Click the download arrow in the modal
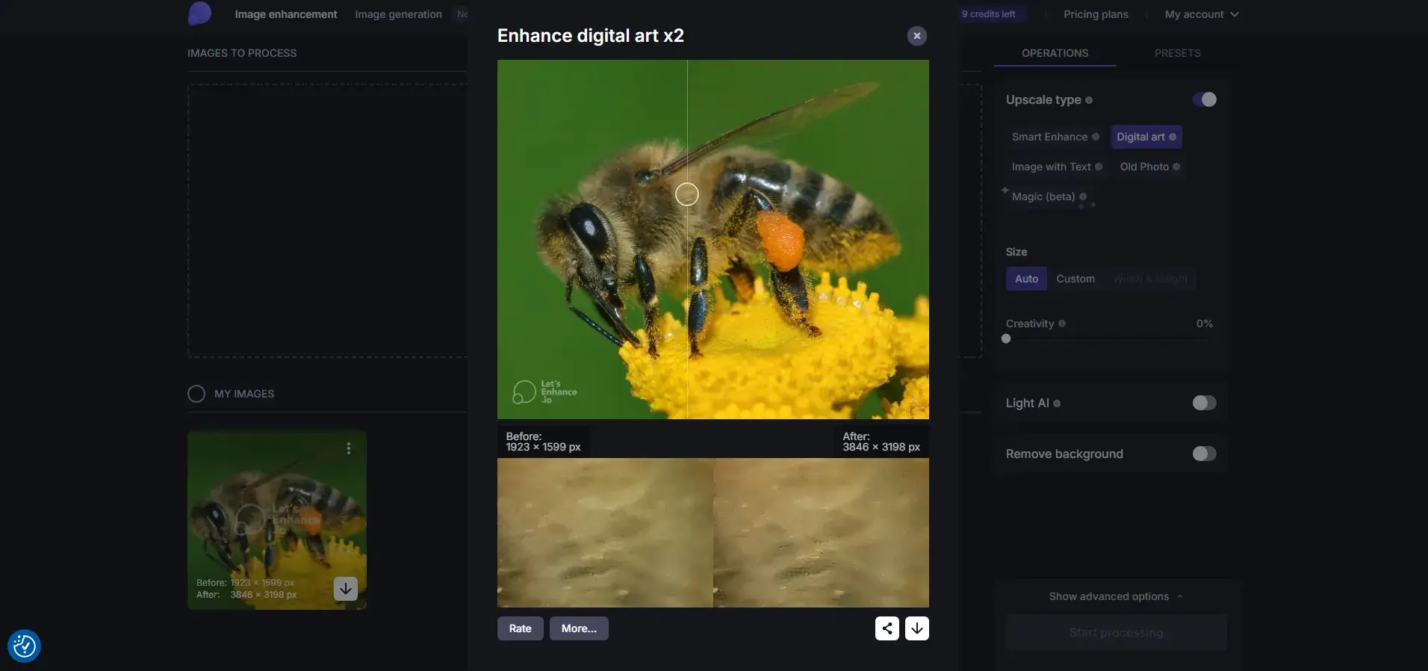Image resolution: width=1428 pixels, height=671 pixels. (916, 628)
